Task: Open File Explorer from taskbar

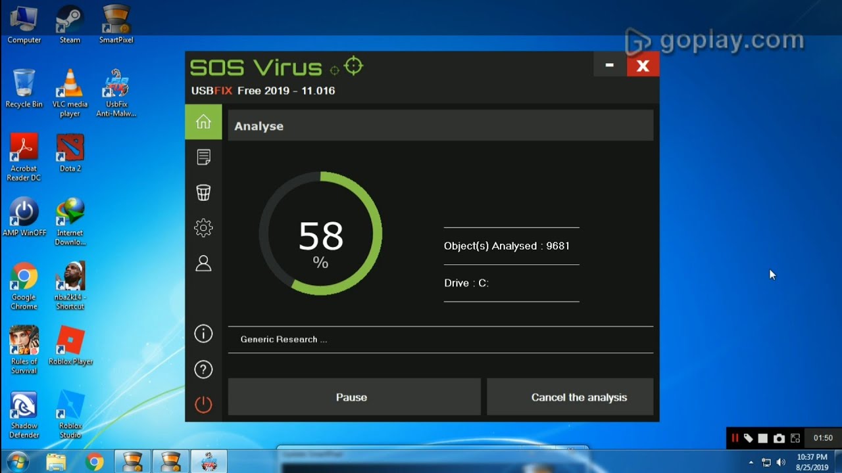Action: [x=56, y=462]
